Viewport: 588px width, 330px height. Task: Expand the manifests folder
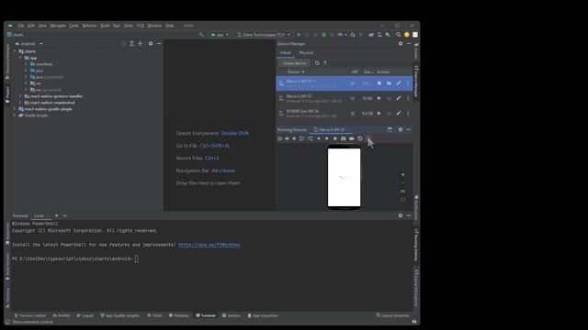(27, 64)
